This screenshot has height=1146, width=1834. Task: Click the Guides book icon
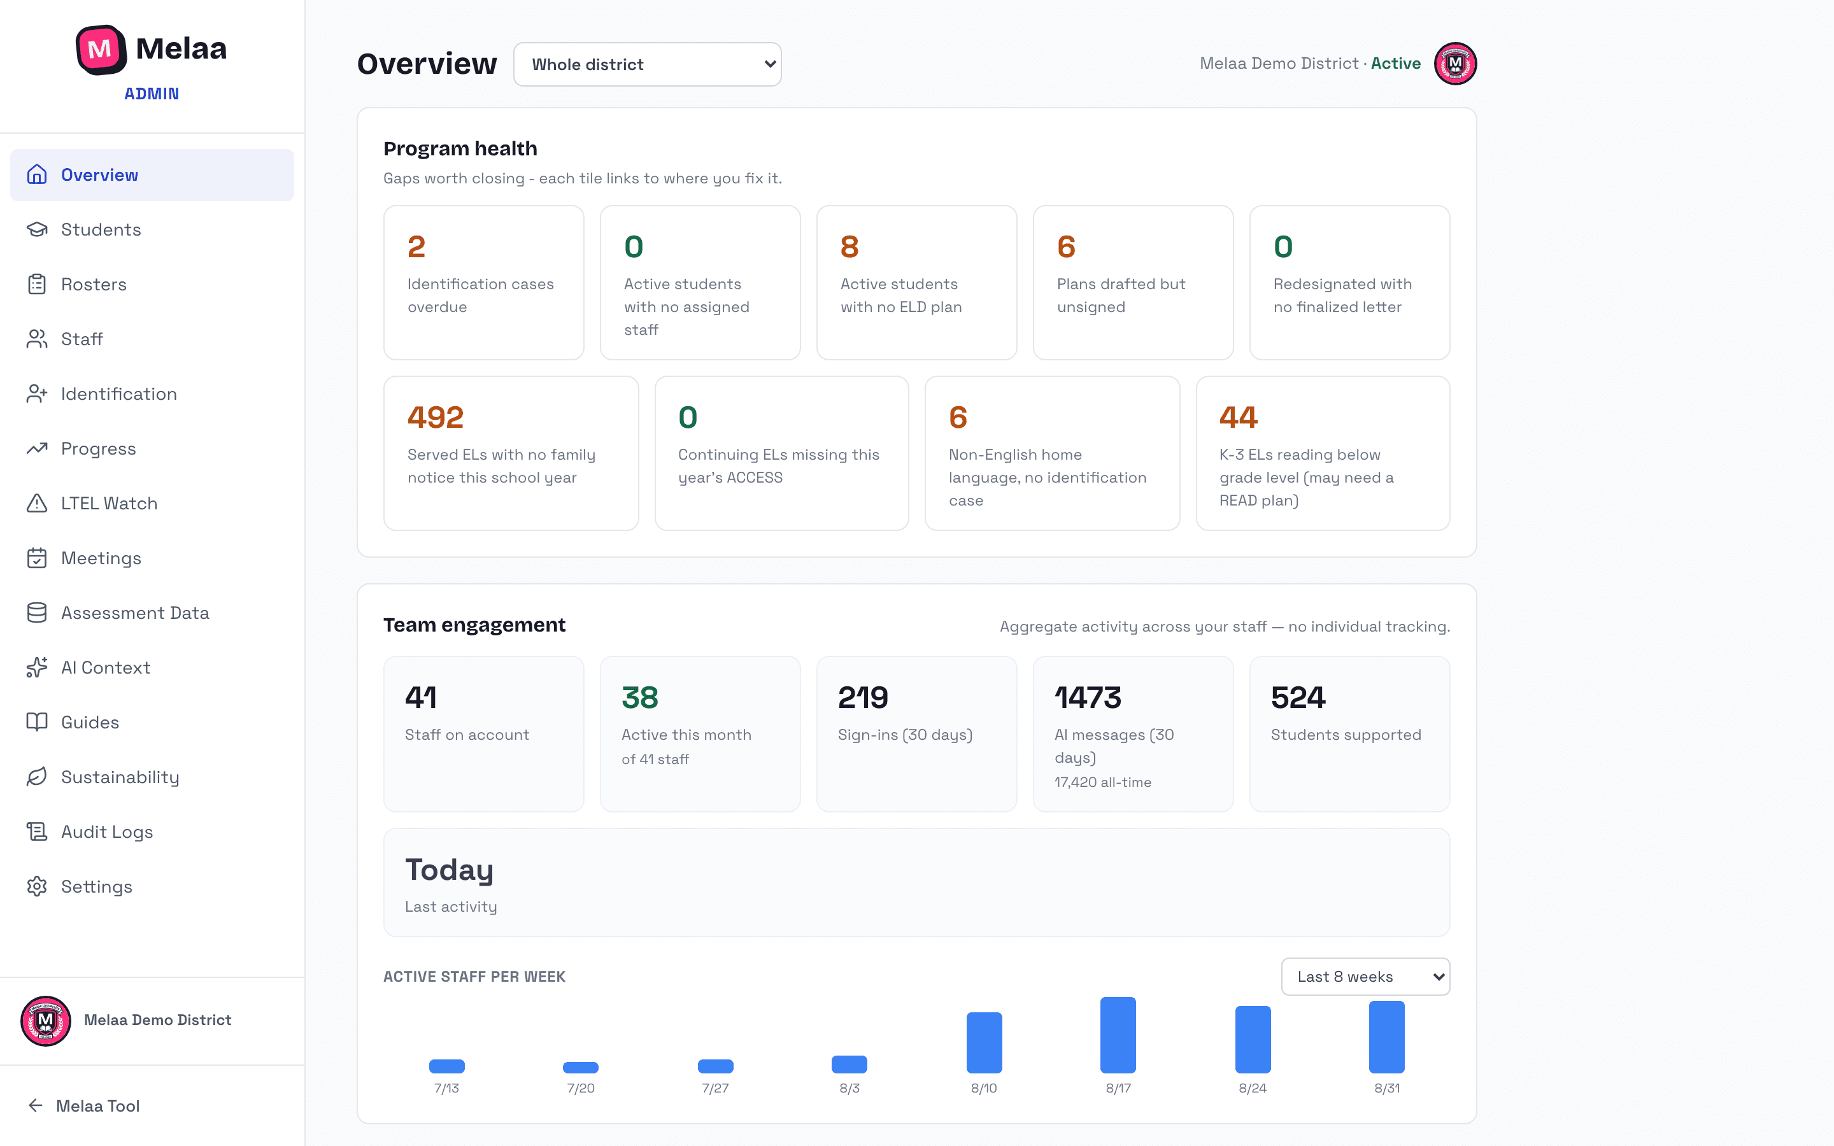(x=36, y=723)
